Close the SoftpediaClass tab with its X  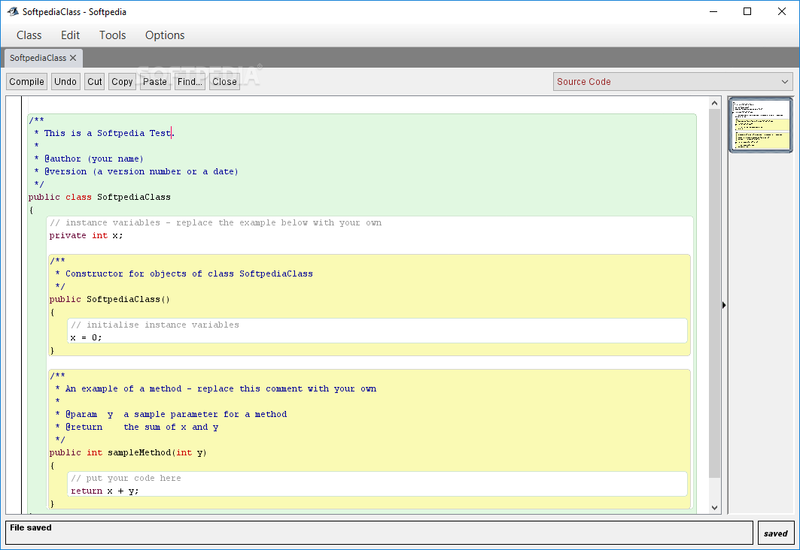pos(73,58)
